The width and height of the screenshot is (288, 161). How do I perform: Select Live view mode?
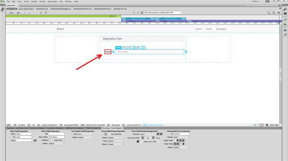(x=25, y=13)
